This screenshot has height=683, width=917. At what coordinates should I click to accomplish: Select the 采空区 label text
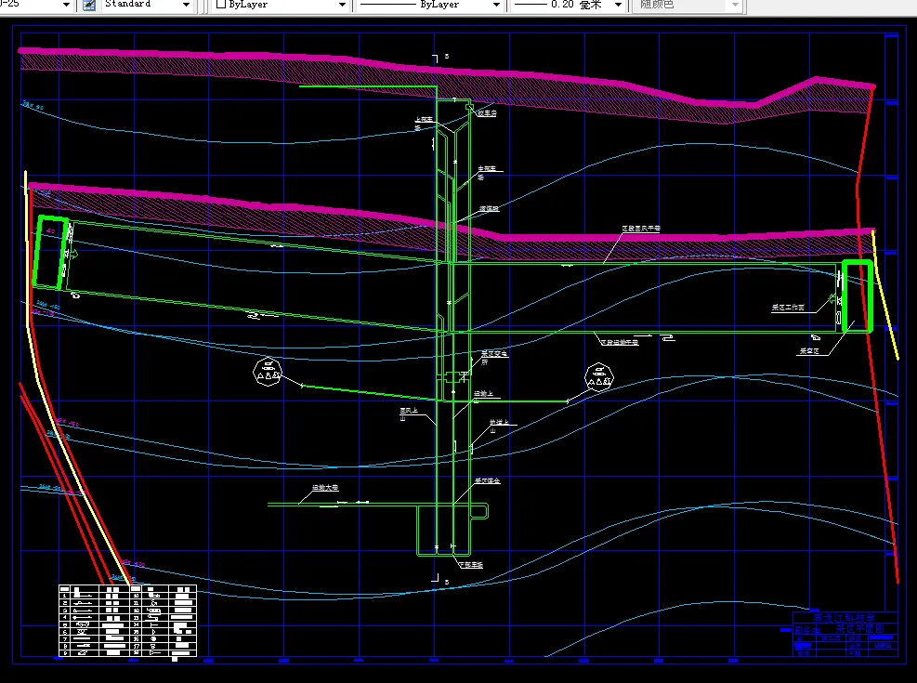coord(809,351)
